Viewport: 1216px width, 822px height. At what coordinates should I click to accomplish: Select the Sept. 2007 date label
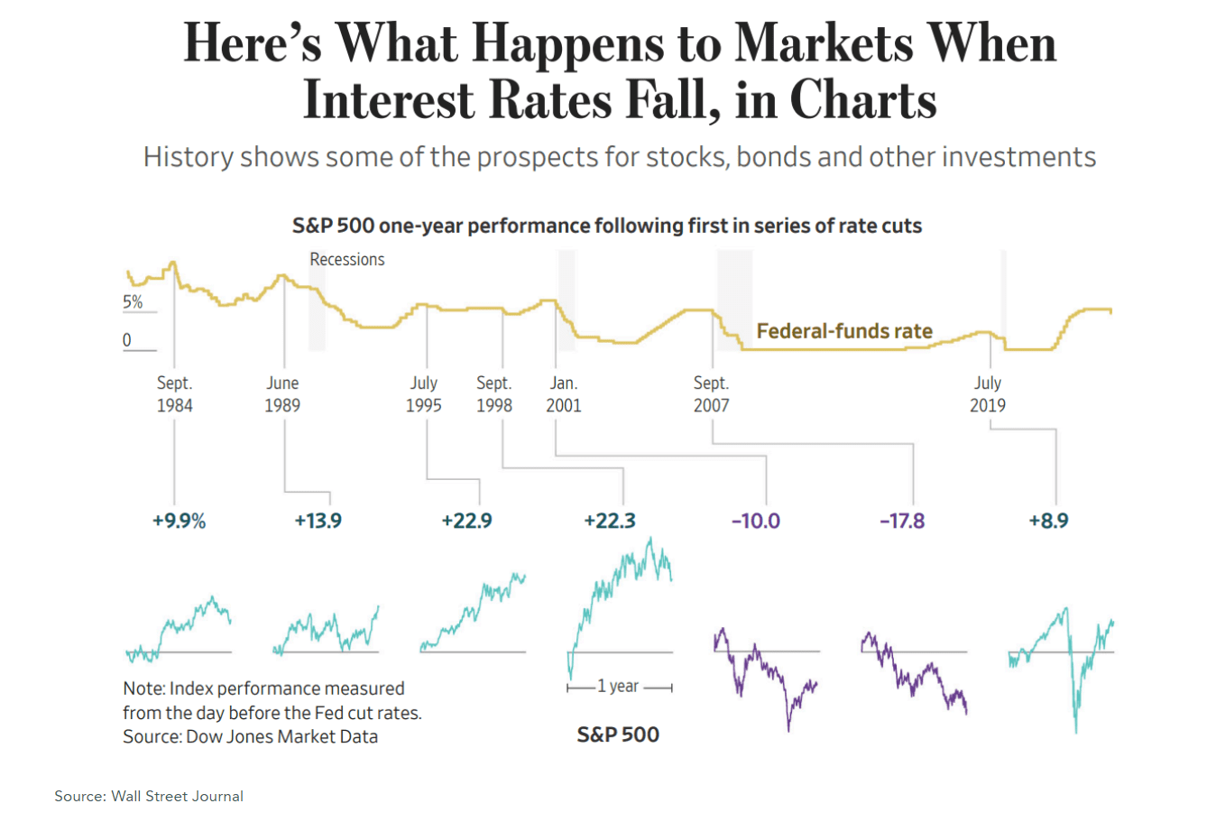[x=711, y=394]
